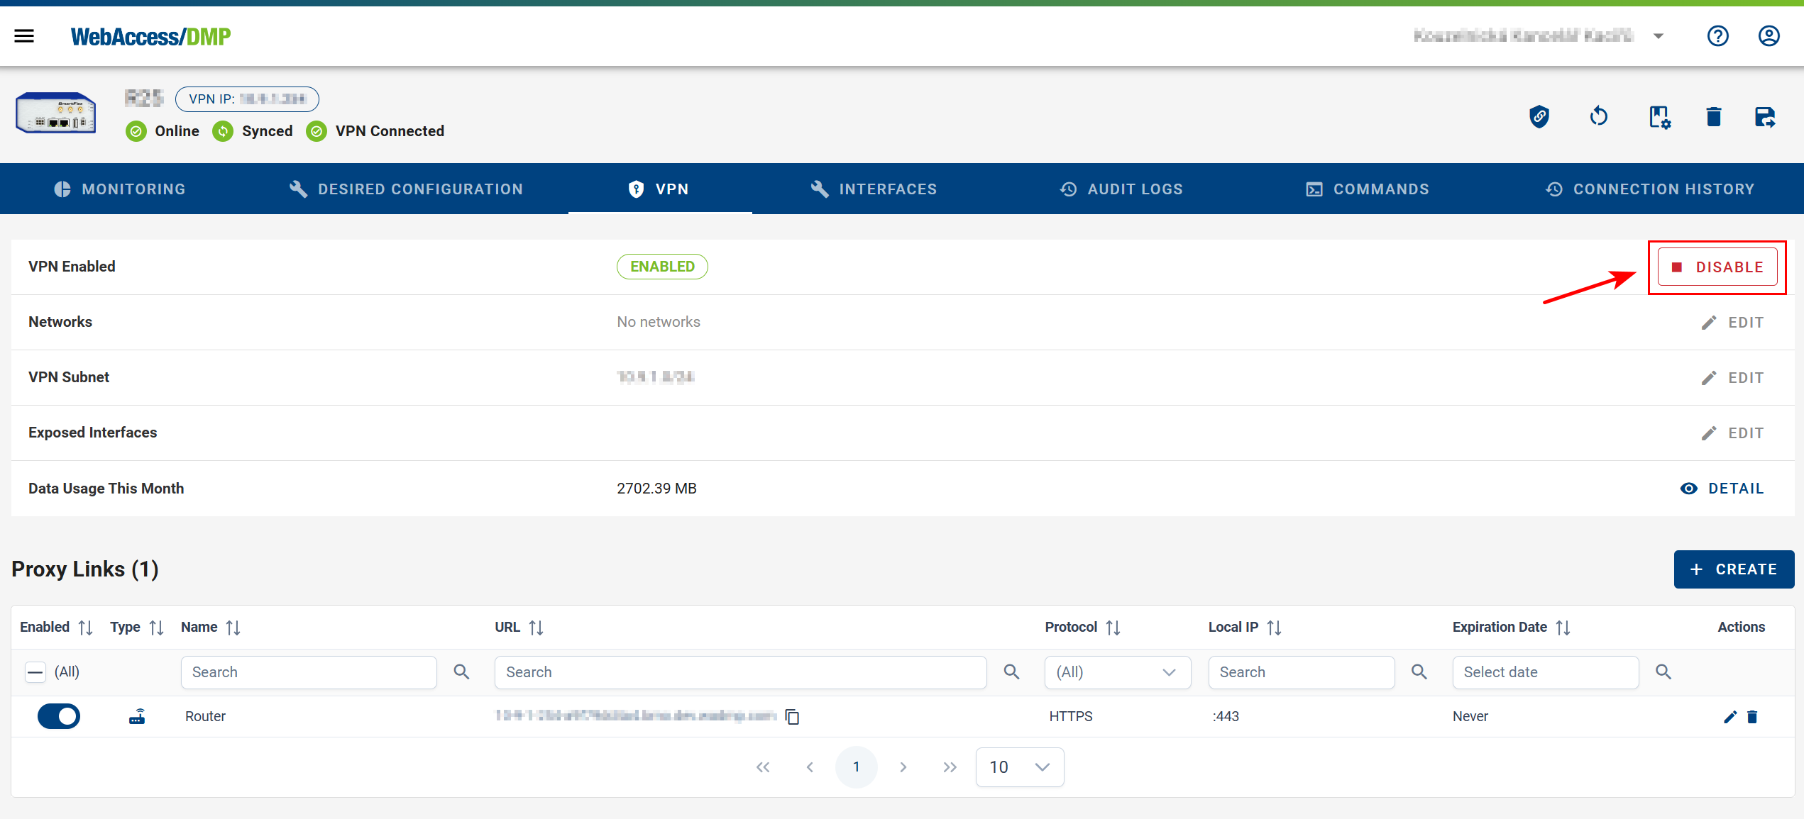Click the red Disable VPN button
1804x819 pixels.
pyautogui.click(x=1717, y=267)
